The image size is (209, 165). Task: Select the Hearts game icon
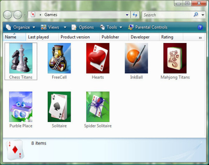point(98,58)
